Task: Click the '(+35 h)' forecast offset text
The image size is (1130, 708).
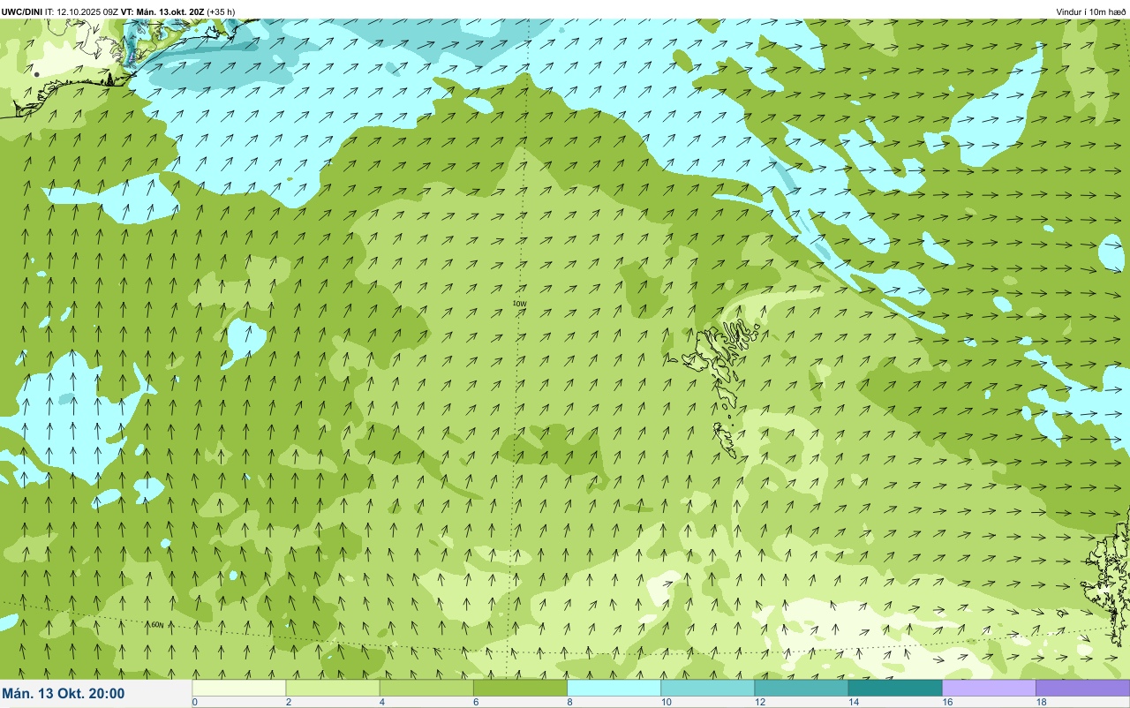Action: [221, 11]
